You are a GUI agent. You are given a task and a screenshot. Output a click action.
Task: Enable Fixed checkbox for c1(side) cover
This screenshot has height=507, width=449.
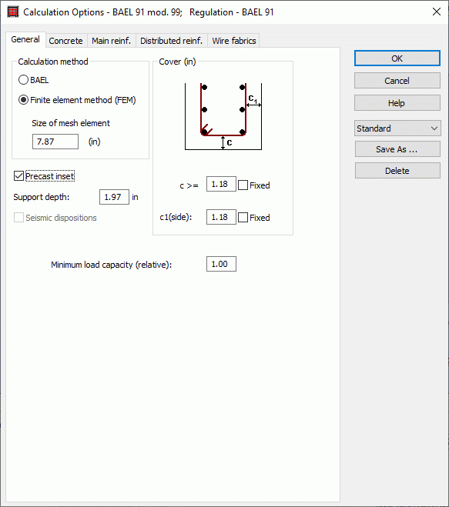243,218
